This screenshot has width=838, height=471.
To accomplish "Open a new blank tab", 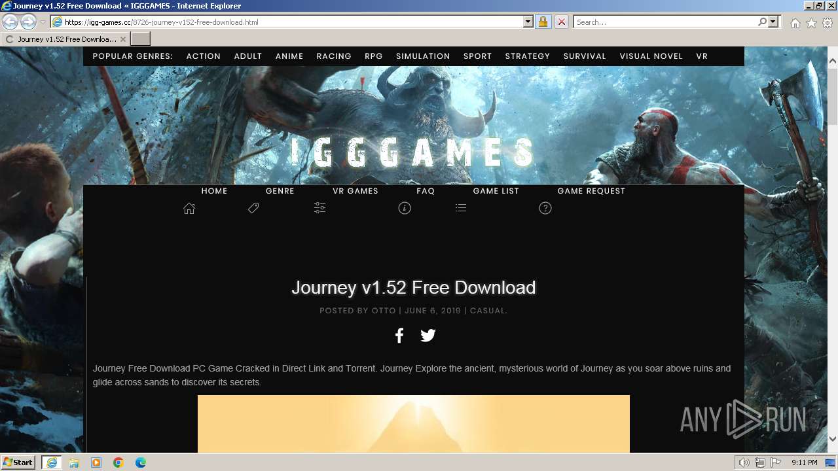I will tap(141, 39).
